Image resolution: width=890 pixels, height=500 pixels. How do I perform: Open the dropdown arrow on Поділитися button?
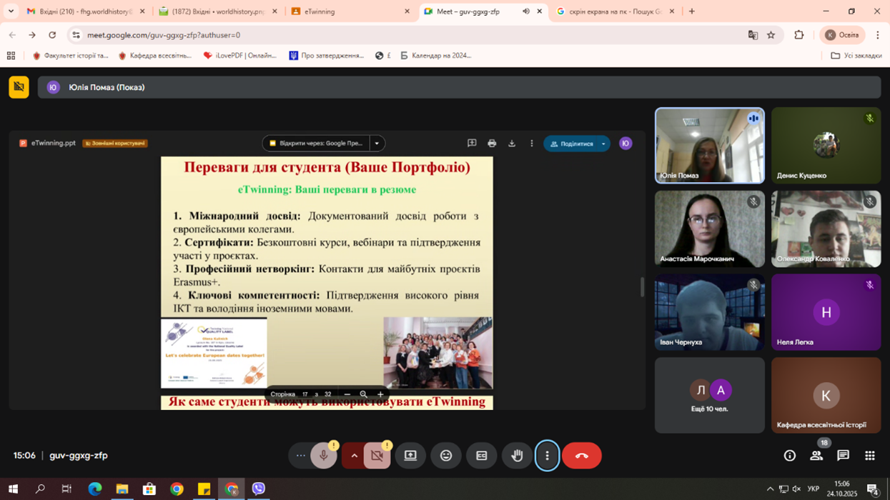[x=603, y=144]
